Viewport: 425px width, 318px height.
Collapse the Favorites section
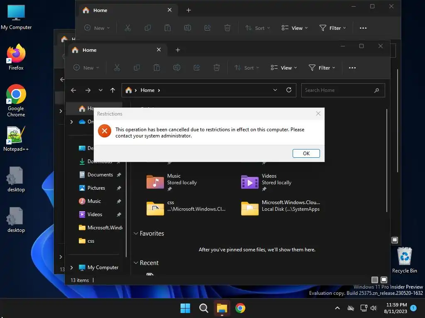pos(136,234)
